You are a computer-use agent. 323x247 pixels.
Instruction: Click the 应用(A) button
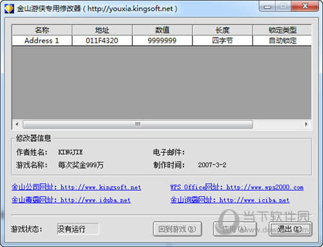click(x=235, y=229)
